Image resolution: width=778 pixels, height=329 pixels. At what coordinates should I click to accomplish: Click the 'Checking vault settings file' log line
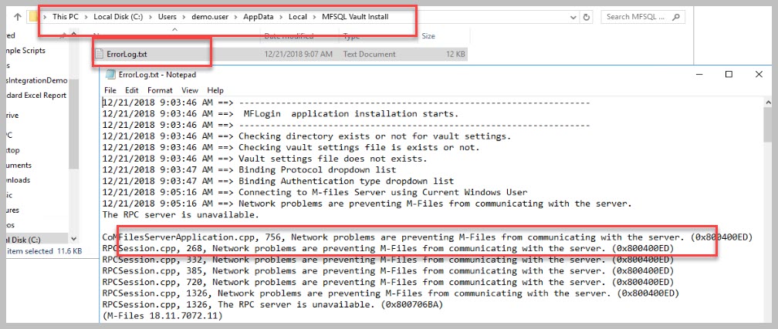pyautogui.click(x=291, y=148)
